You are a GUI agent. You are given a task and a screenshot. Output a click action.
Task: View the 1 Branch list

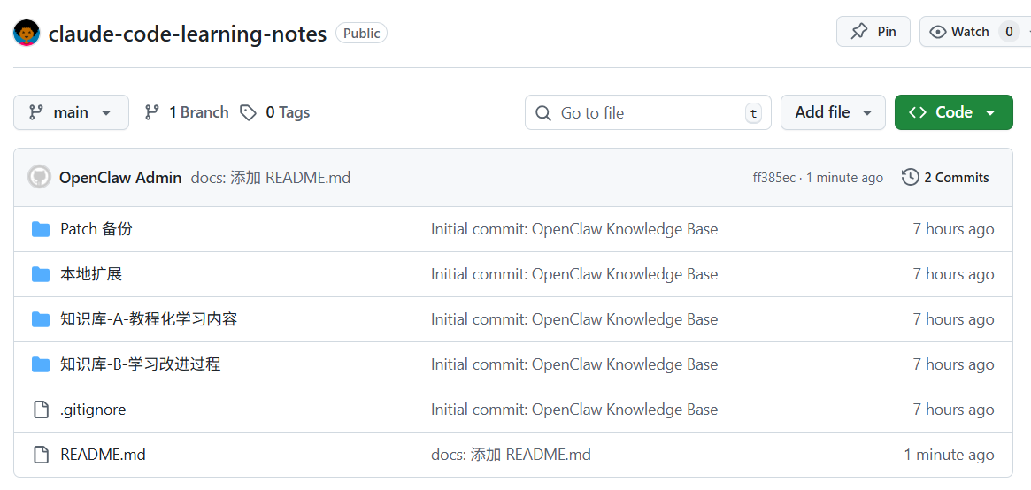pyautogui.click(x=187, y=112)
